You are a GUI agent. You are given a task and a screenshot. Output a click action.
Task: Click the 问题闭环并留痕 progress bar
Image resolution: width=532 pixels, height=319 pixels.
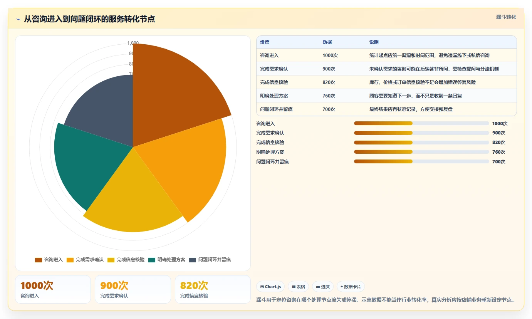click(x=421, y=161)
